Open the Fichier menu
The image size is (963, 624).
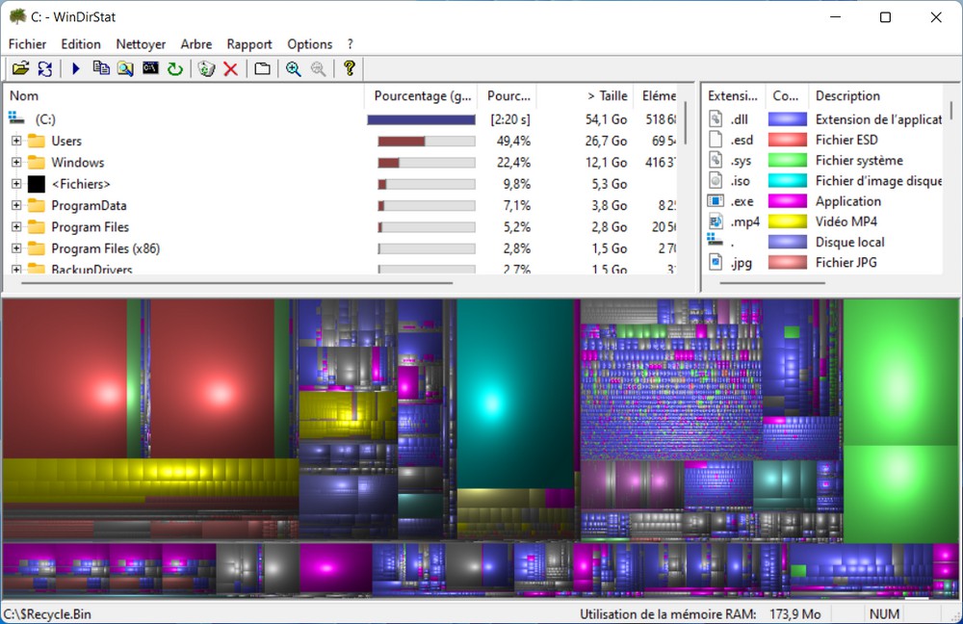(27, 44)
